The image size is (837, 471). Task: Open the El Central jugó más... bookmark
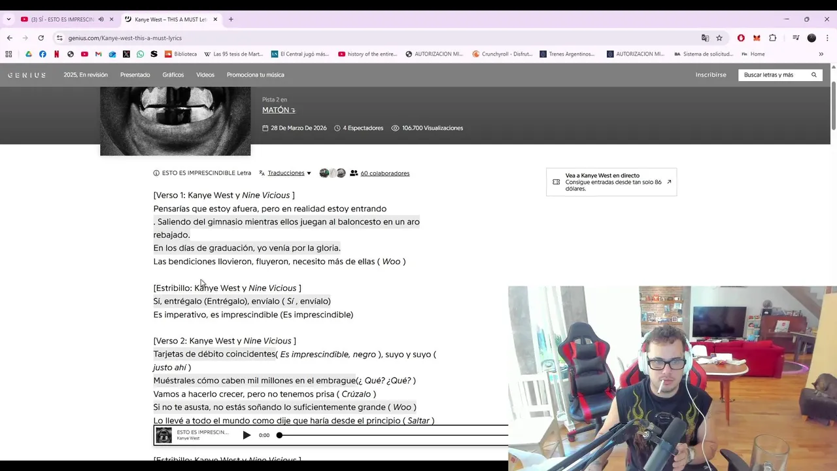[x=300, y=54]
